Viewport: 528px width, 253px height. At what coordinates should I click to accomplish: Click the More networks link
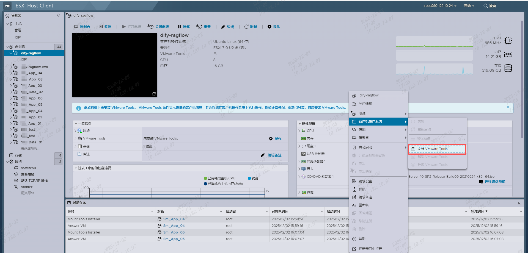[x=29, y=193]
